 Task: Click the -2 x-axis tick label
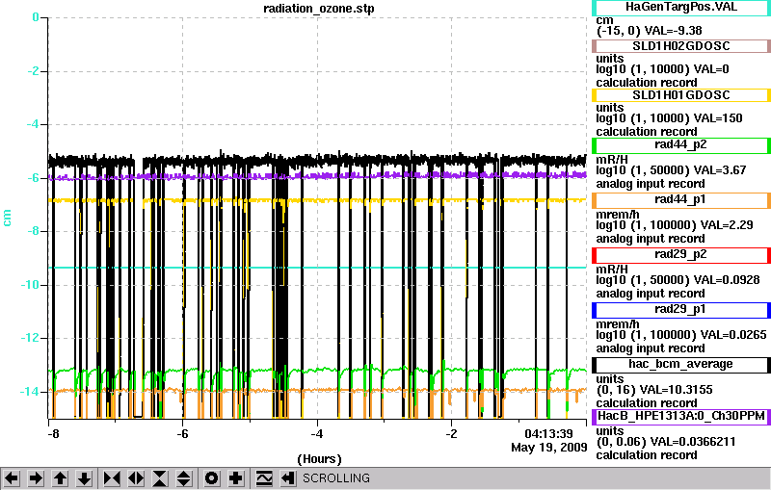451,434
